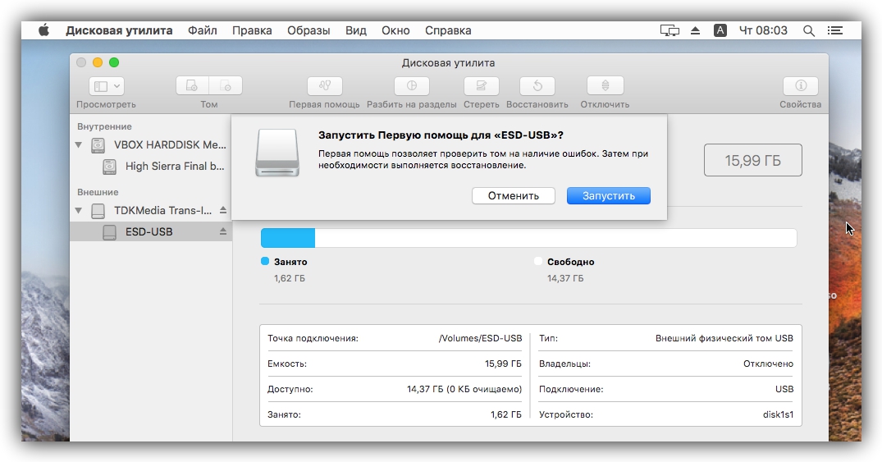Collapse the TDKMedia Trans-It disclosure triangle
Screen dimensions: 882x462
click(79, 211)
